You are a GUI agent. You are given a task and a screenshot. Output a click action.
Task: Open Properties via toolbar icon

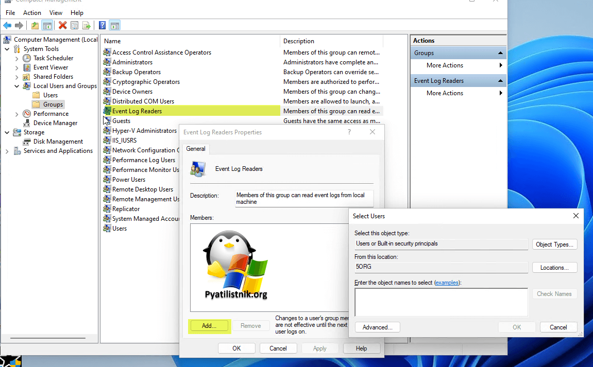coord(75,25)
